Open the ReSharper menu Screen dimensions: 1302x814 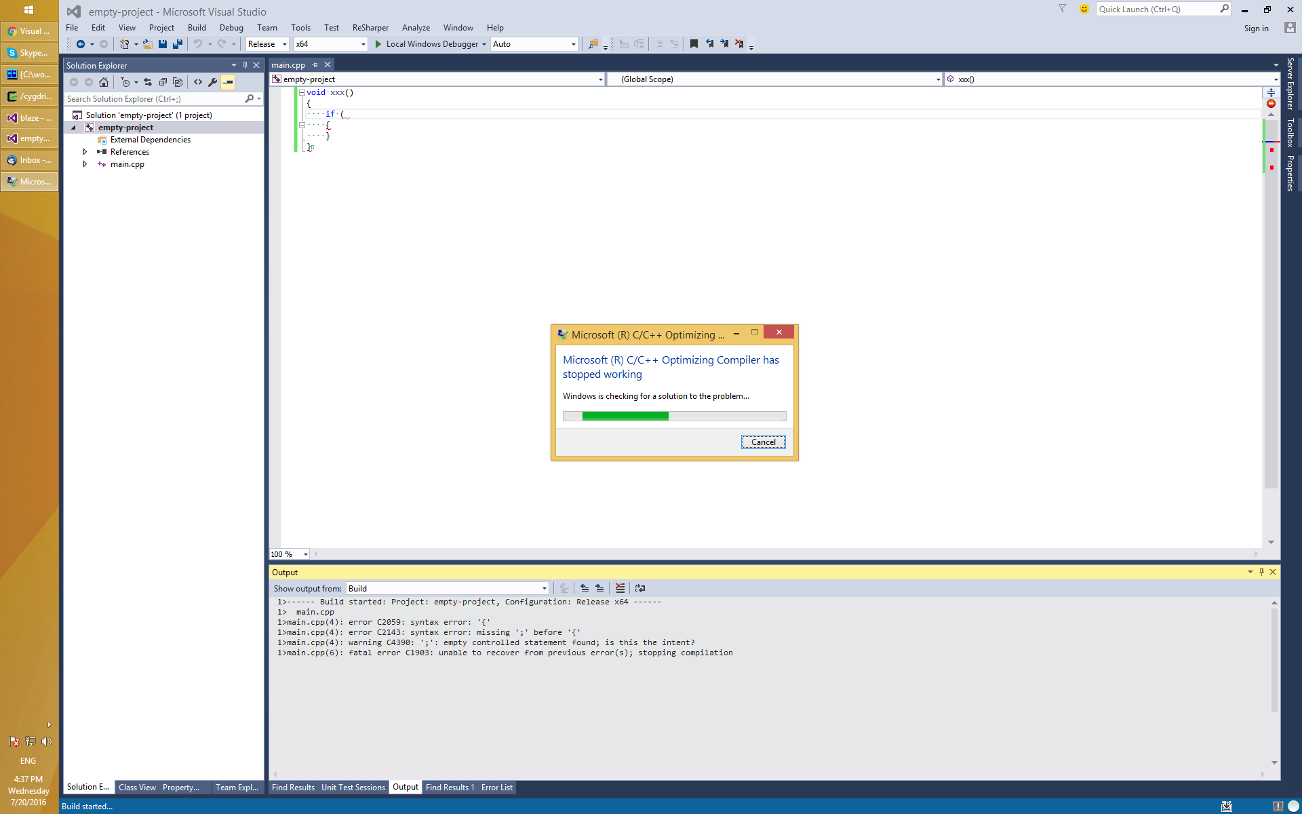coord(370,28)
